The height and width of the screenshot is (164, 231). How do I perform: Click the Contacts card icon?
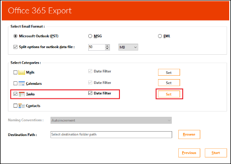(22, 106)
